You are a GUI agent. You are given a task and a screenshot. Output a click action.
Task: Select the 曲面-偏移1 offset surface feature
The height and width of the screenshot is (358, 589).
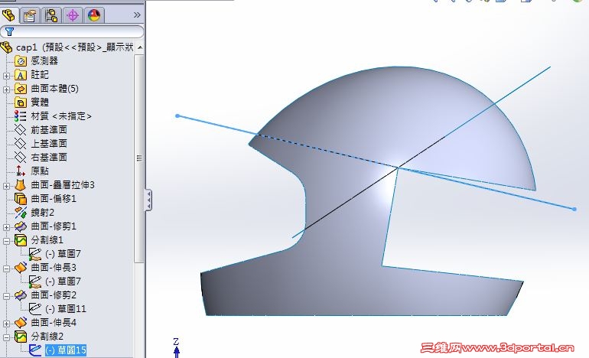click(x=45, y=198)
